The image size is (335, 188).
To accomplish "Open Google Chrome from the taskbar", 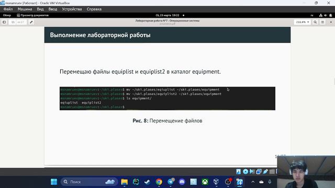I will [159, 182].
